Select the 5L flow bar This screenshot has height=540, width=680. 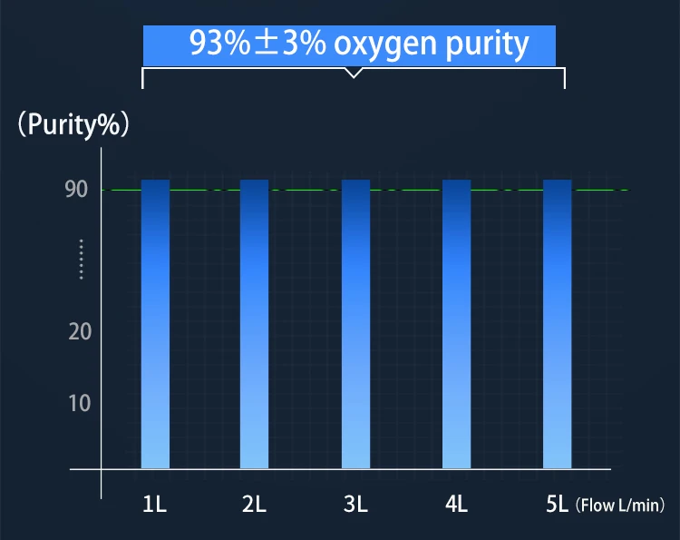(558, 324)
